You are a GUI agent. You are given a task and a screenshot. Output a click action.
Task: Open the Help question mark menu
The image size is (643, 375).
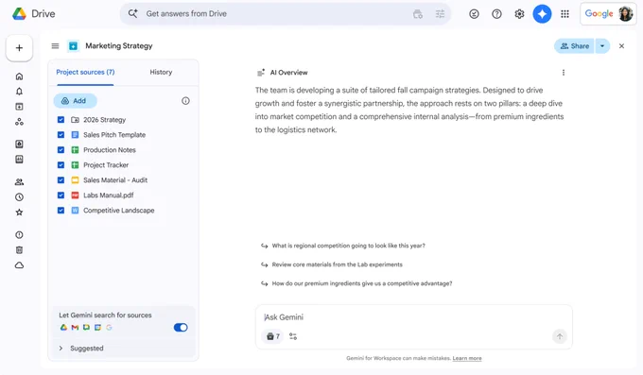pyautogui.click(x=496, y=14)
